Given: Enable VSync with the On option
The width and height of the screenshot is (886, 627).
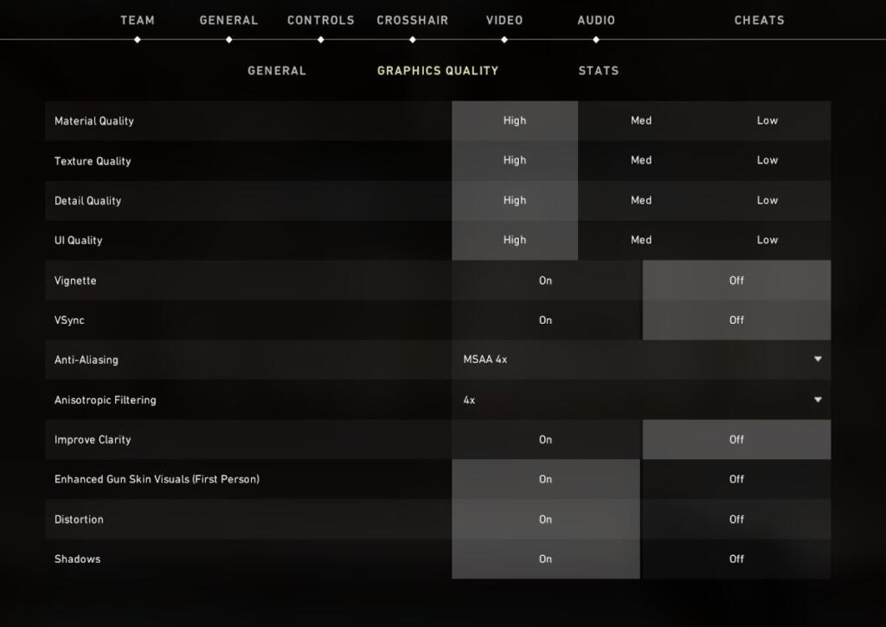Looking at the screenshot, I should 546,320.
